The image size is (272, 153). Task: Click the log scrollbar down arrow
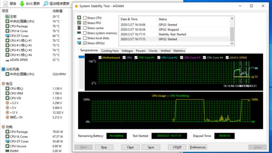[x=232, y=43]
